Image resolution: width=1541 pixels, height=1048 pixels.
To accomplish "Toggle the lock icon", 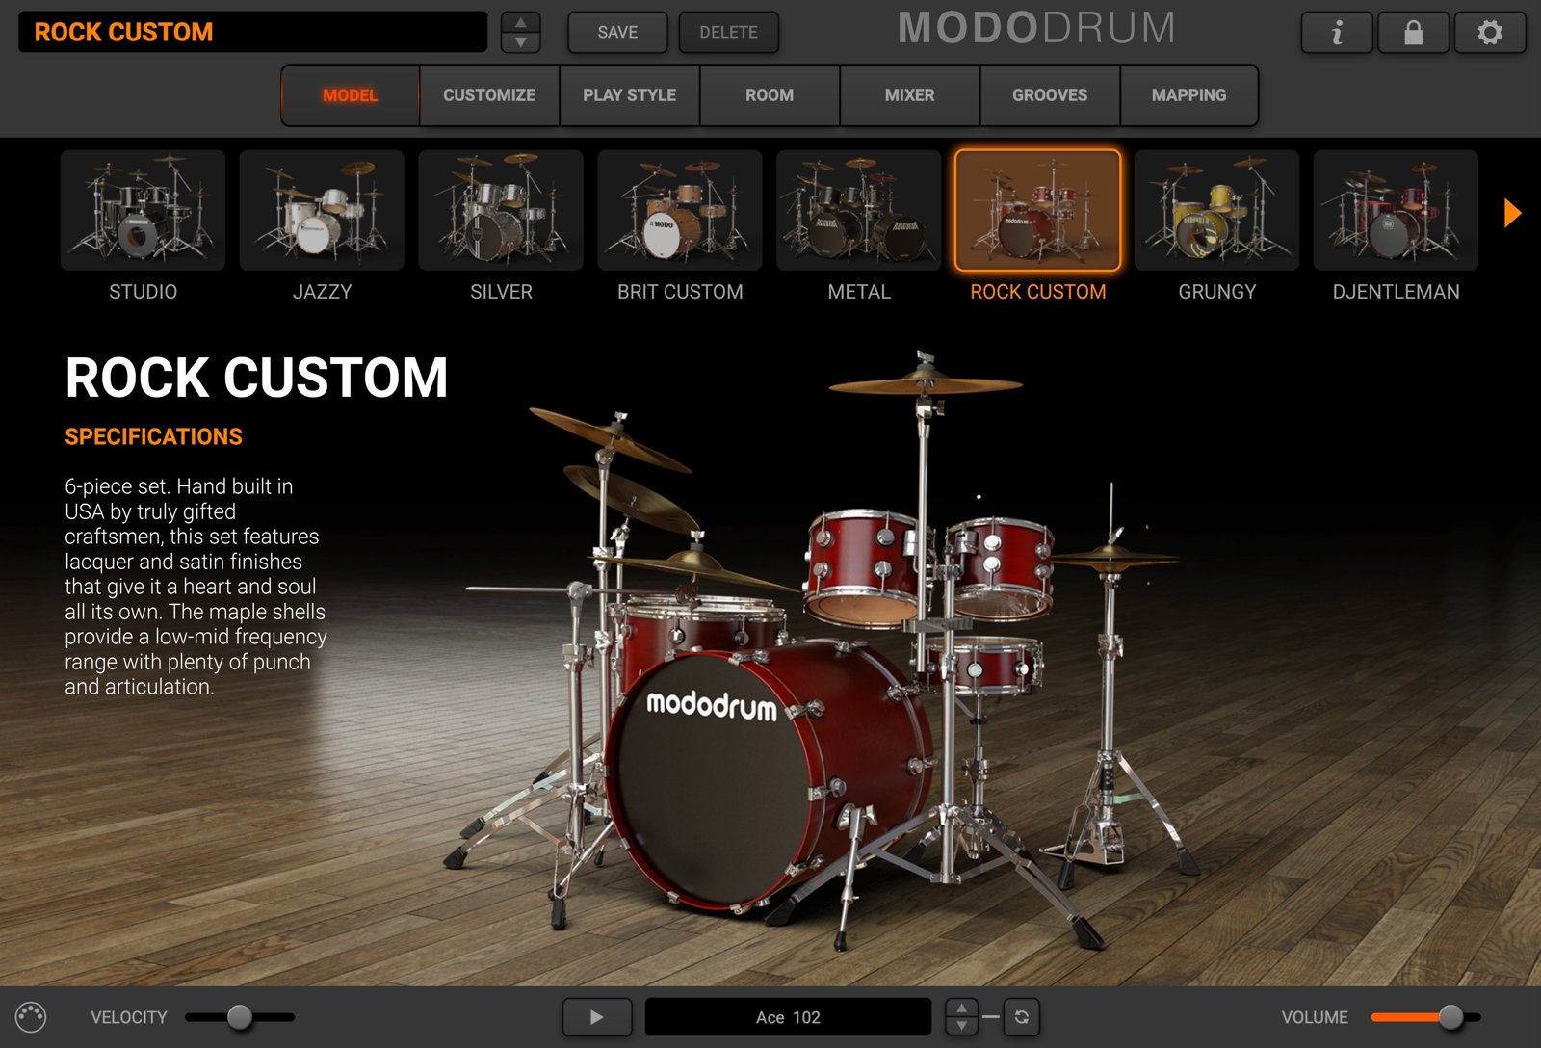I will pyautogui.click(x=1413, y=33).
